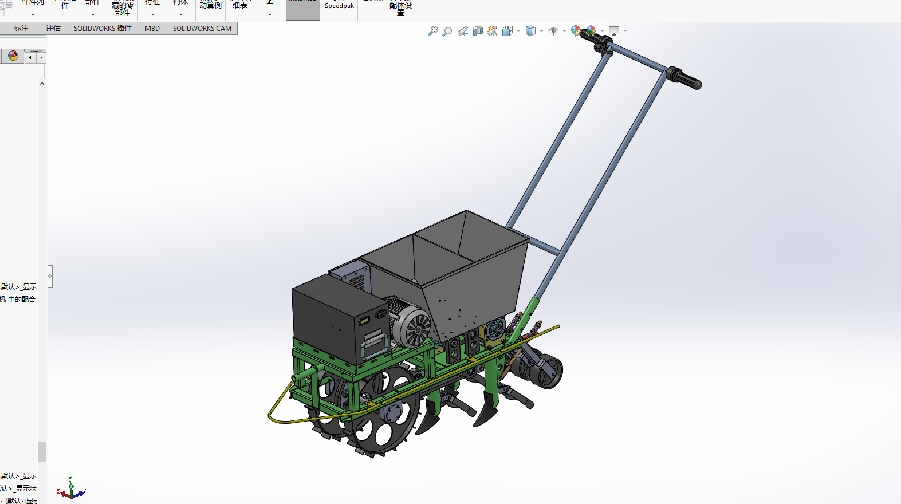Click the View Orientation cube icon
This screenshot has width=901, height=504.
click(x=507, y=31)
